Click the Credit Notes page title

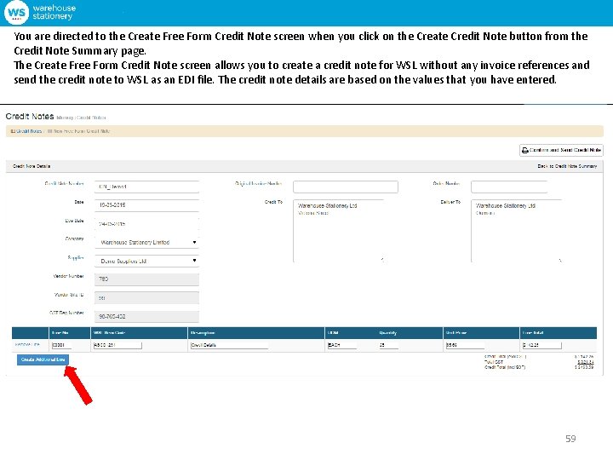pyautogui.click(x=30, y=116)
